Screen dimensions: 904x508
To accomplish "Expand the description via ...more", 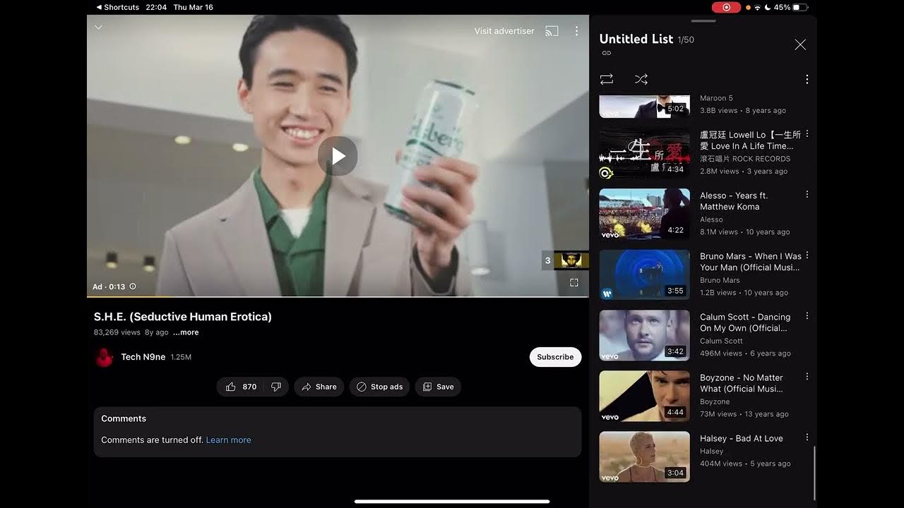I will coord(186,332).
